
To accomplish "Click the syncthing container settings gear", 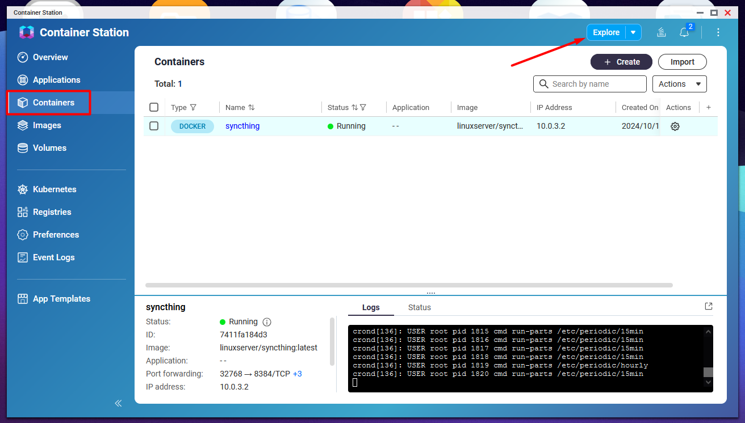I will (x=675, y=126).
